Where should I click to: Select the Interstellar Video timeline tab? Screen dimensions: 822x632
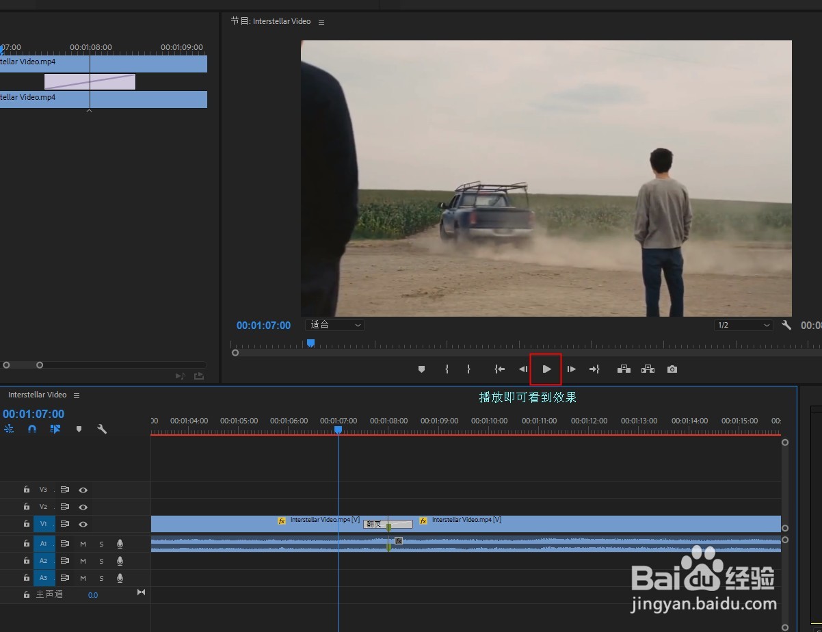(x=38, y=395)
